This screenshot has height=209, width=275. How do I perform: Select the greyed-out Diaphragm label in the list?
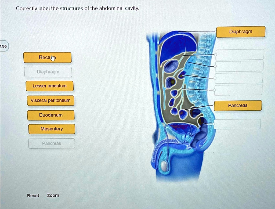tap(48, 72)
